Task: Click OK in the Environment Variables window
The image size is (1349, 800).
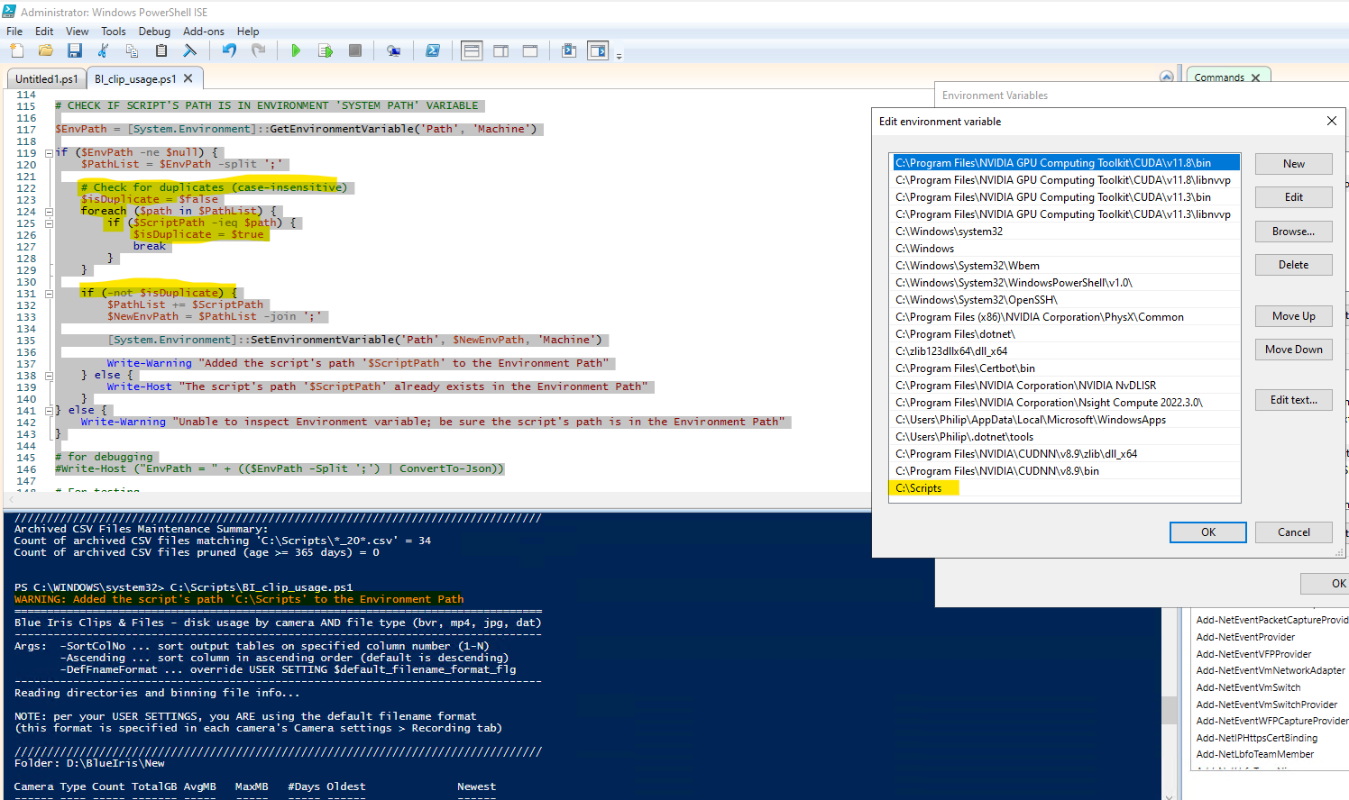Action: click(x=1326, y=584)
